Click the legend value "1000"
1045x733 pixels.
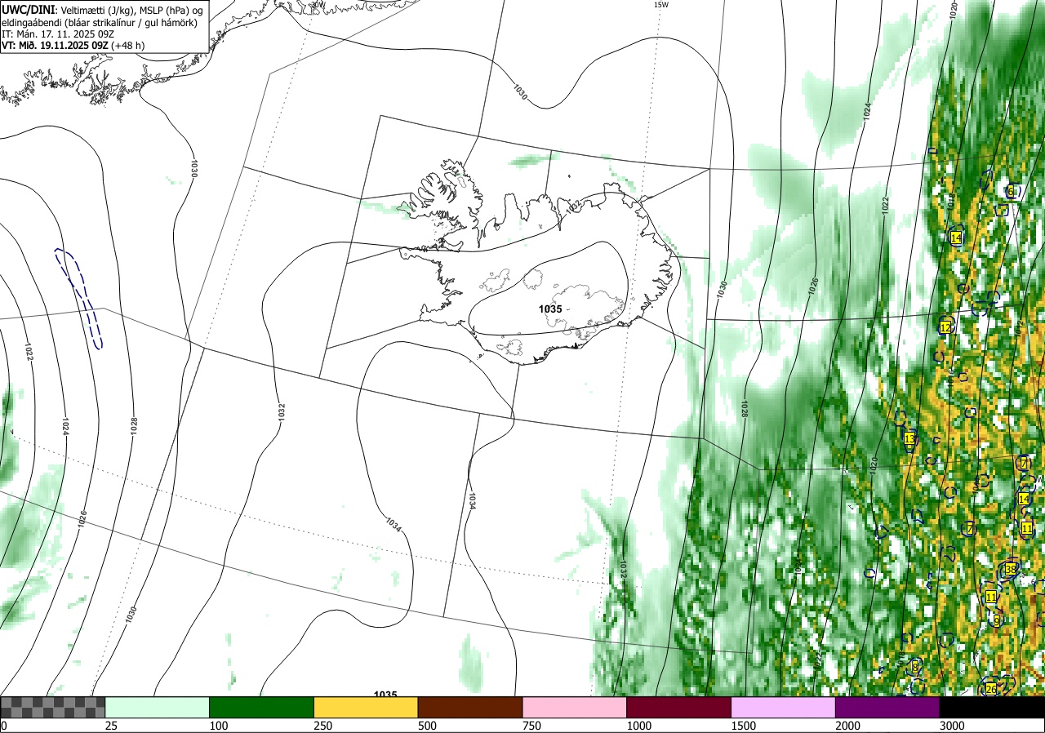(639, 726)
